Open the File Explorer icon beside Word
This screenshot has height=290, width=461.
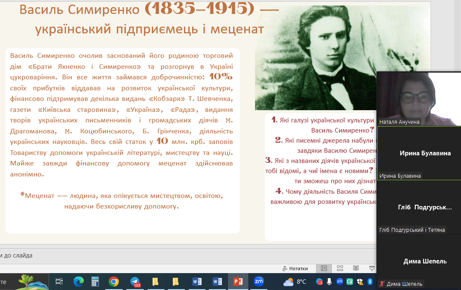pos(176,282)
